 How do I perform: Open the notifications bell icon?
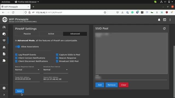tap(159, 20)
